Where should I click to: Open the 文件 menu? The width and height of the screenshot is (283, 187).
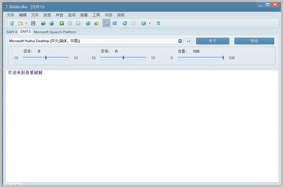(x=10, y=15)
